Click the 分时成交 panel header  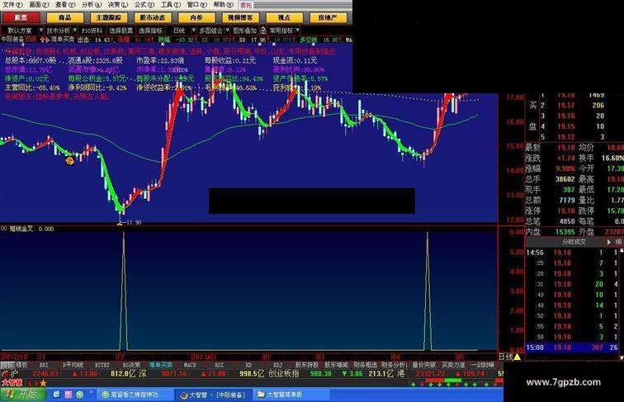(574, 242)
